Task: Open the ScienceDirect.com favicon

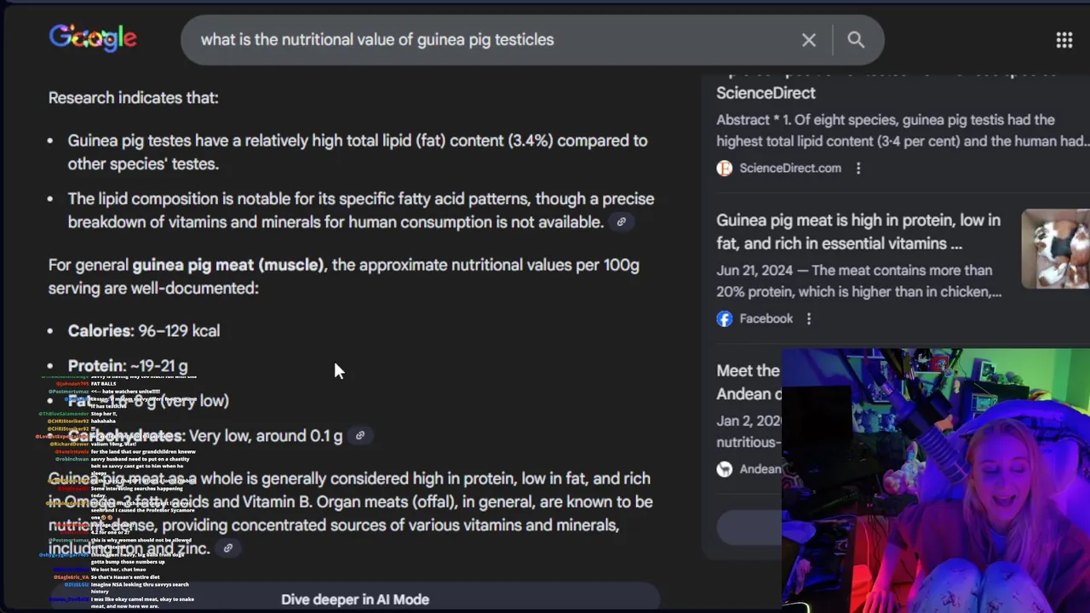Action: [x=725, y=169]
